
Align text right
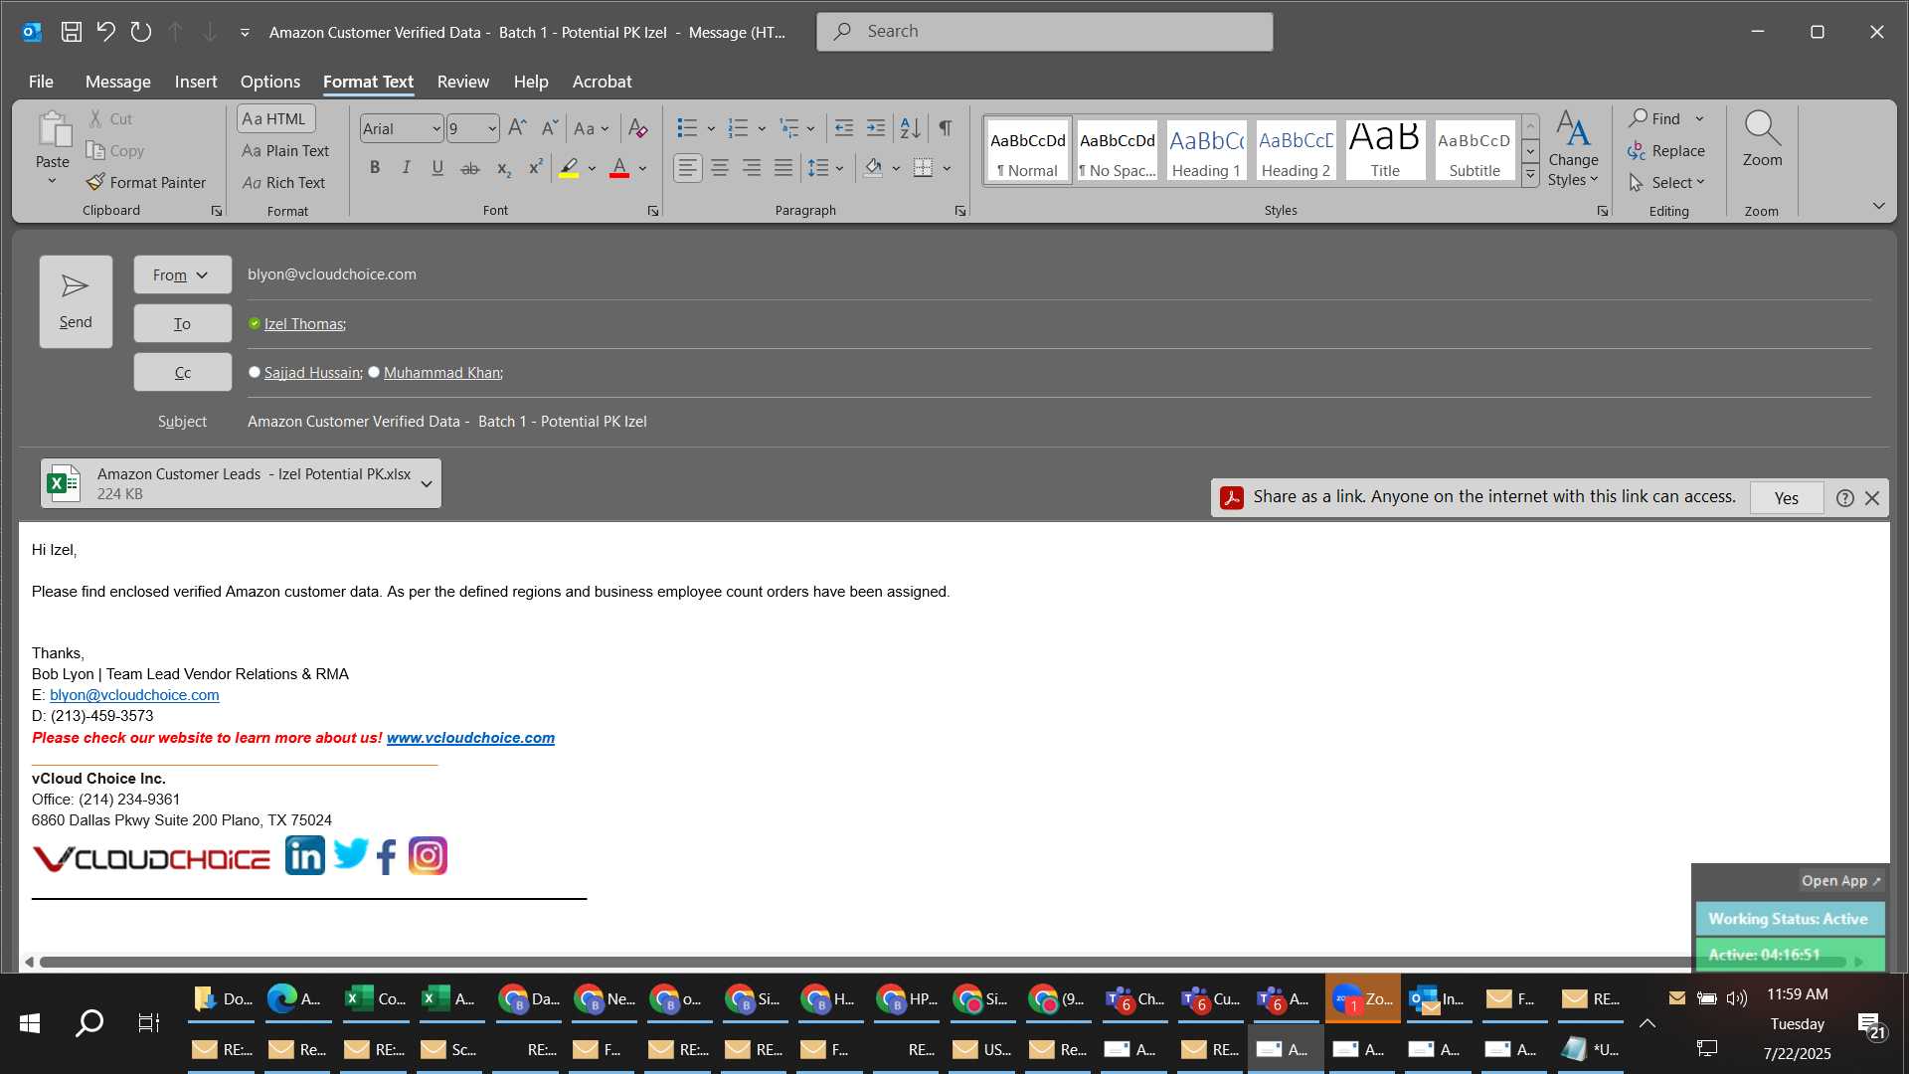click(752, 168)
